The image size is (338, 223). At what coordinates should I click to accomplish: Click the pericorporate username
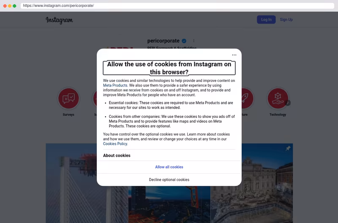click(164, 41)
